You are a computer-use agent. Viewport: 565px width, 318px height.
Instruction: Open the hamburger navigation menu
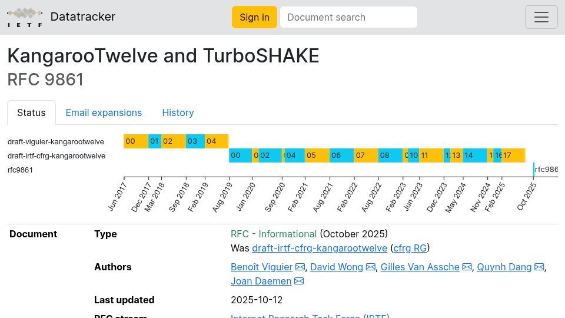541,17
